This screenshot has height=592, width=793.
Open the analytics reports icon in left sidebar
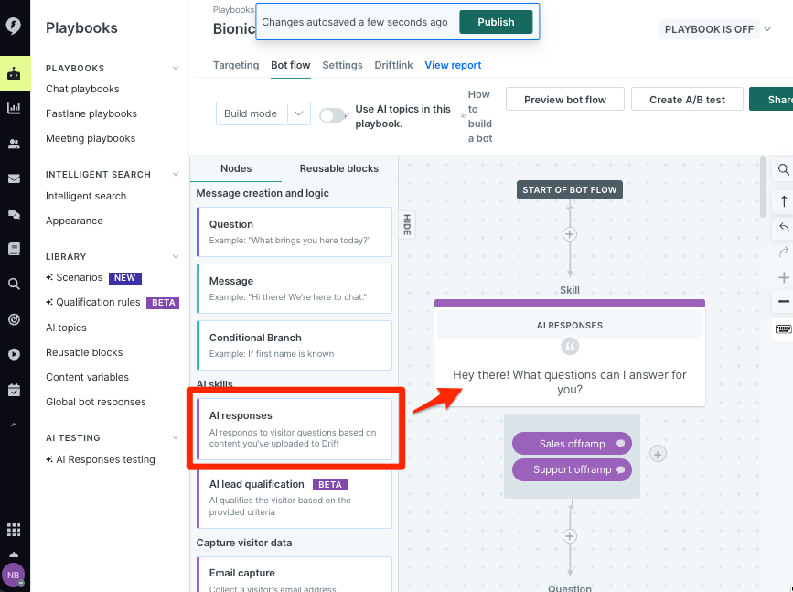coord(15,106)
